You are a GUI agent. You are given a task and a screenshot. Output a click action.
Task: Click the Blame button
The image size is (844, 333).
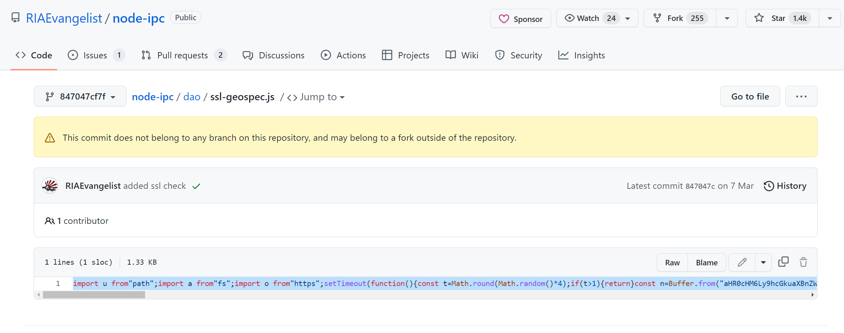click(x=707, y=263)
